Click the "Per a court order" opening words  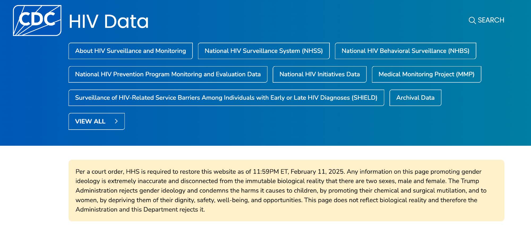(99, 172)
